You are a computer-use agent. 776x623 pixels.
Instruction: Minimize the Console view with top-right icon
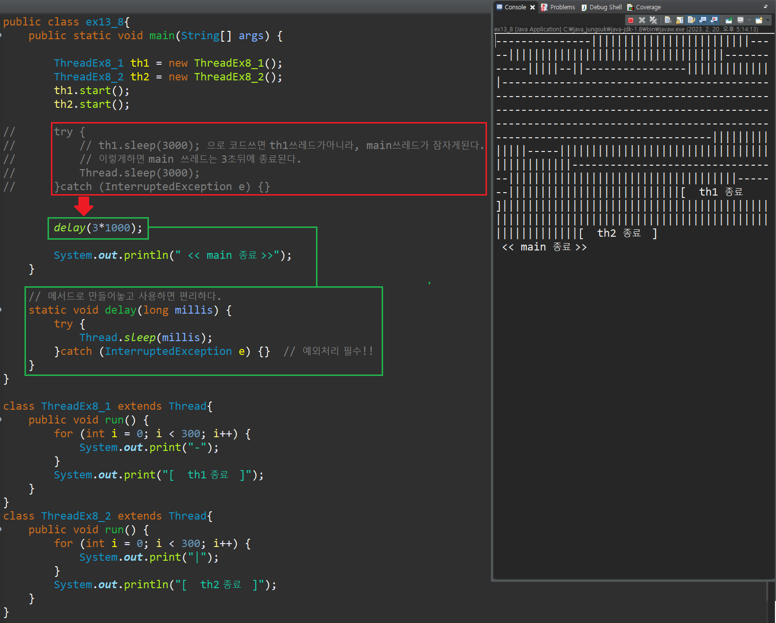[766, 7]
